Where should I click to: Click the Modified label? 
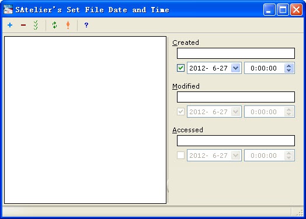186,86
